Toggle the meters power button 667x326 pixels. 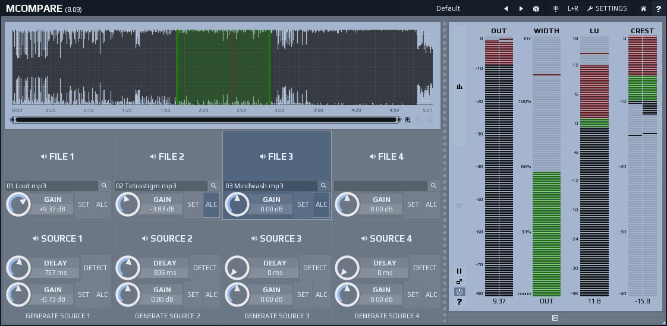click(x=459, y=292)
